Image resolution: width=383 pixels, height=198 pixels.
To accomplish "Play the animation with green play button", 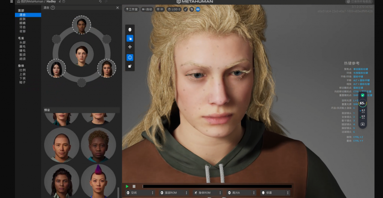I will (x=127, y=186).
